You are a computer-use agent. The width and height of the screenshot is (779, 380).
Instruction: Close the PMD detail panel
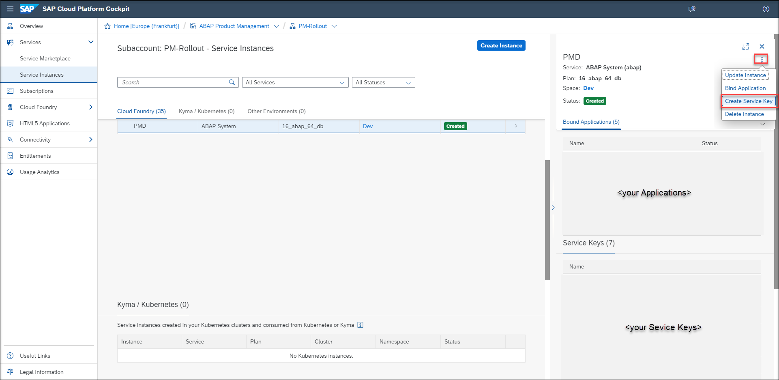[x=762, y=47]
